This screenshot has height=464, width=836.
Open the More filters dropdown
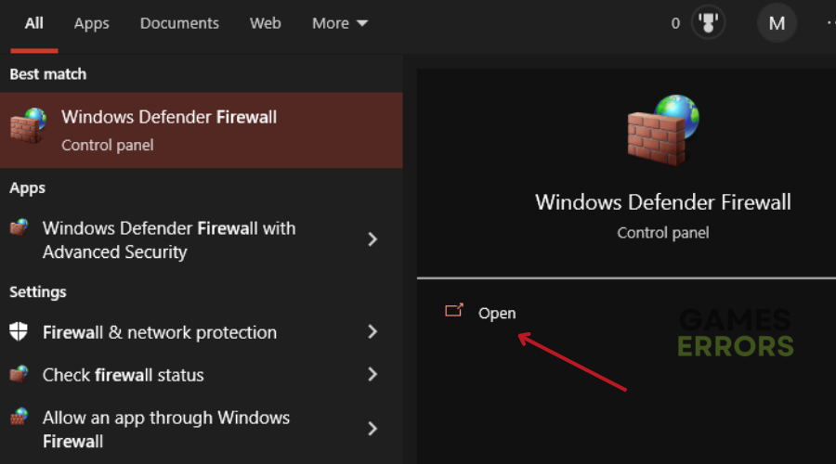point(340,23)
